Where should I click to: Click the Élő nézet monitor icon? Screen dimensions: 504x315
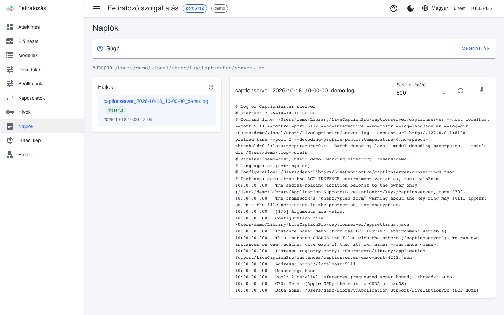[10, 41]
